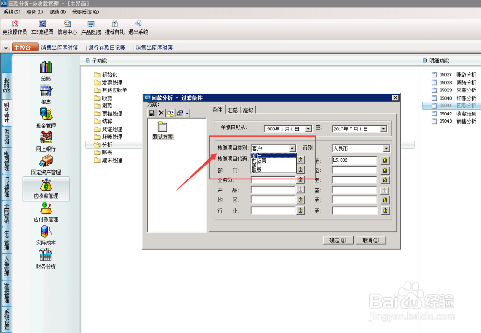
Task: Open 核算项目类别 combo box arrow
Action: tap(292, 149)
